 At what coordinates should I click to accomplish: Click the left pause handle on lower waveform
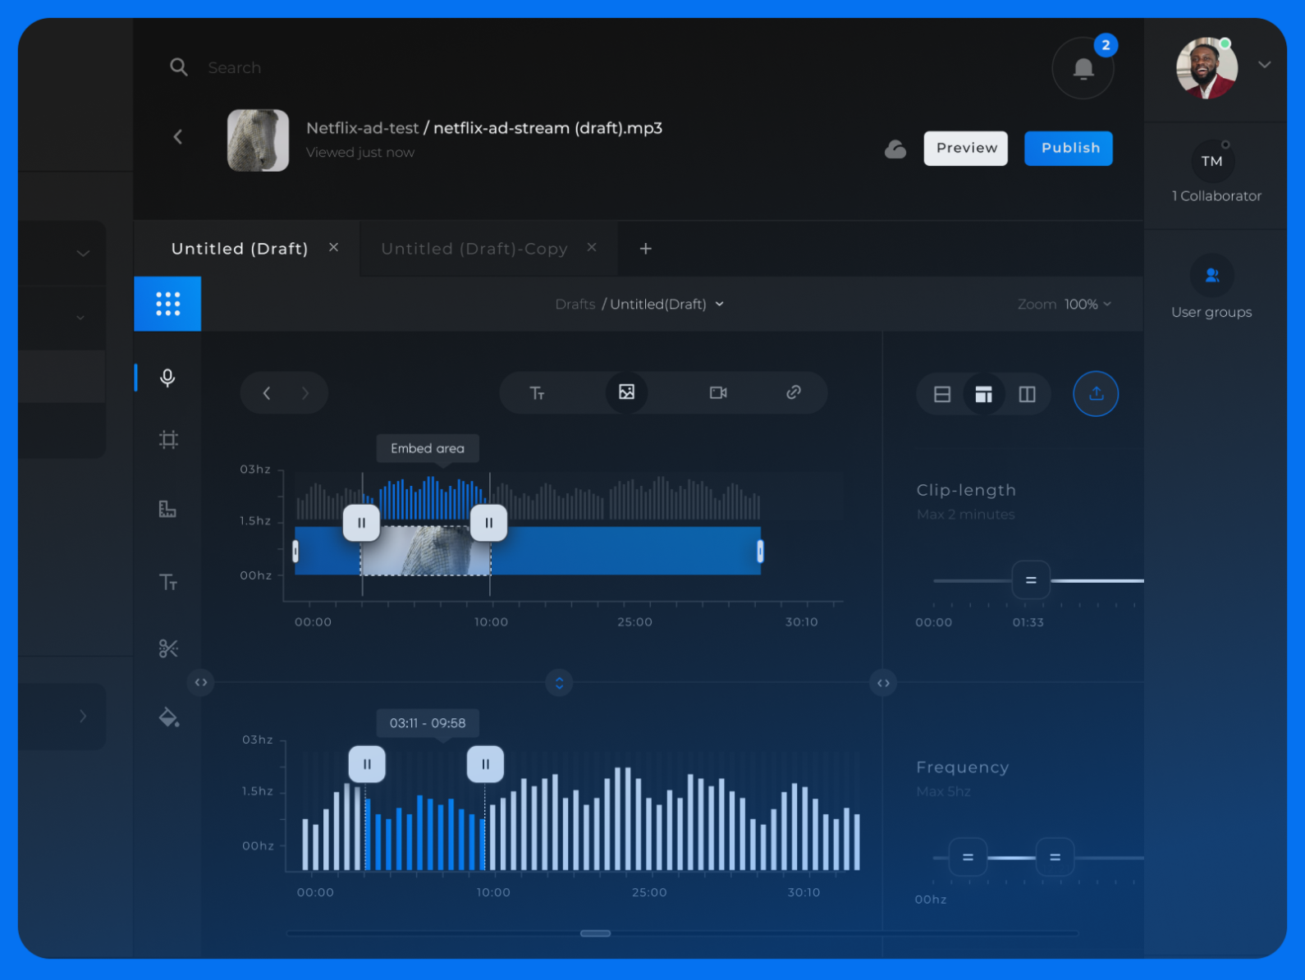(367, 764)
